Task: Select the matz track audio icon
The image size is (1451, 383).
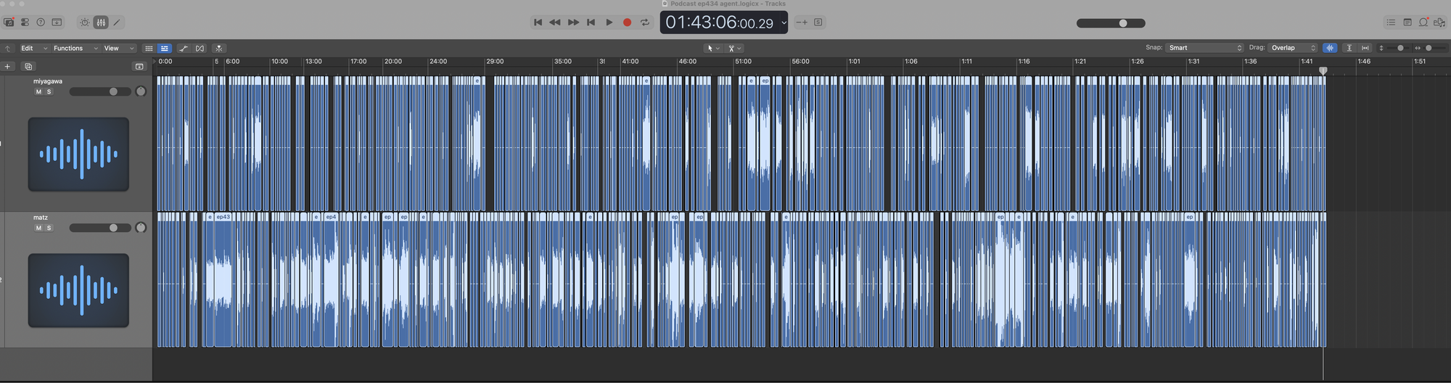Action: (78, 290)
